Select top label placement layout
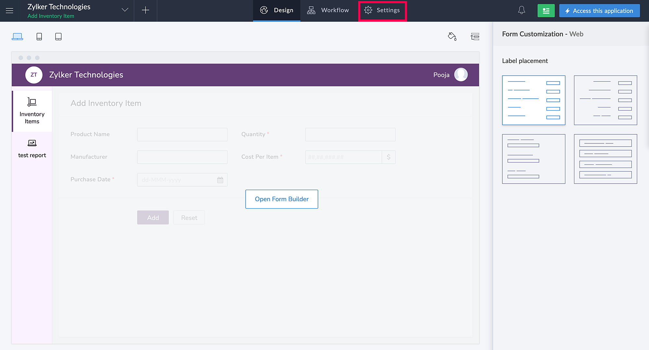This screenshot has width=649, height=350. tap(534, 159)
